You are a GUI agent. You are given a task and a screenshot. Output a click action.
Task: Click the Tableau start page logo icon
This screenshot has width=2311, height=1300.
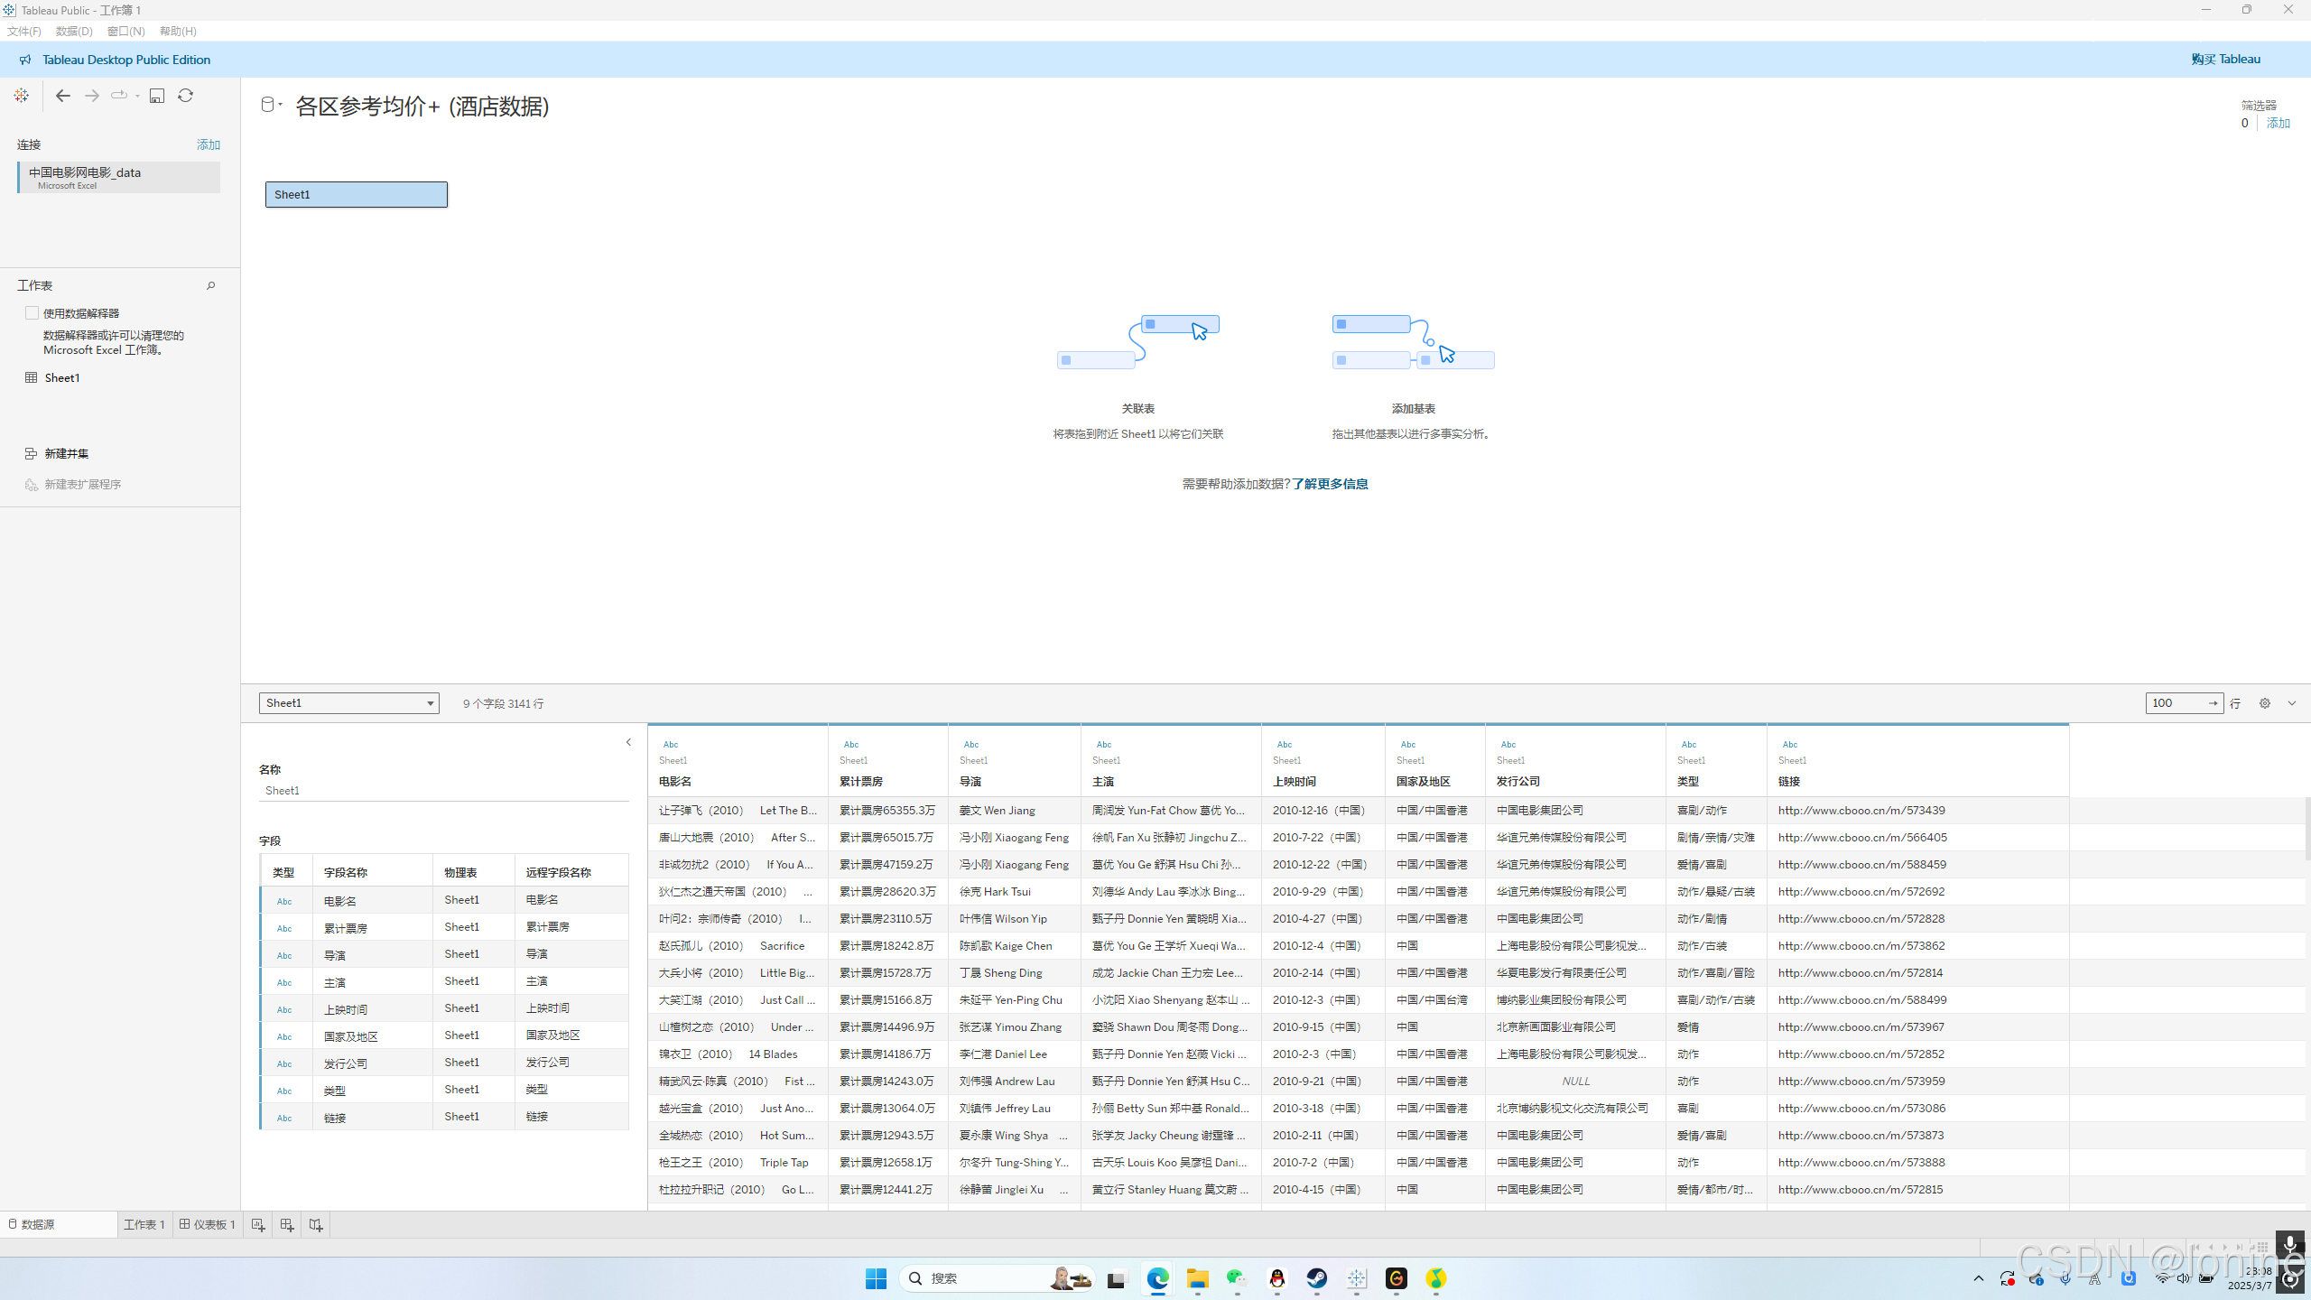[x=22, y=96]
